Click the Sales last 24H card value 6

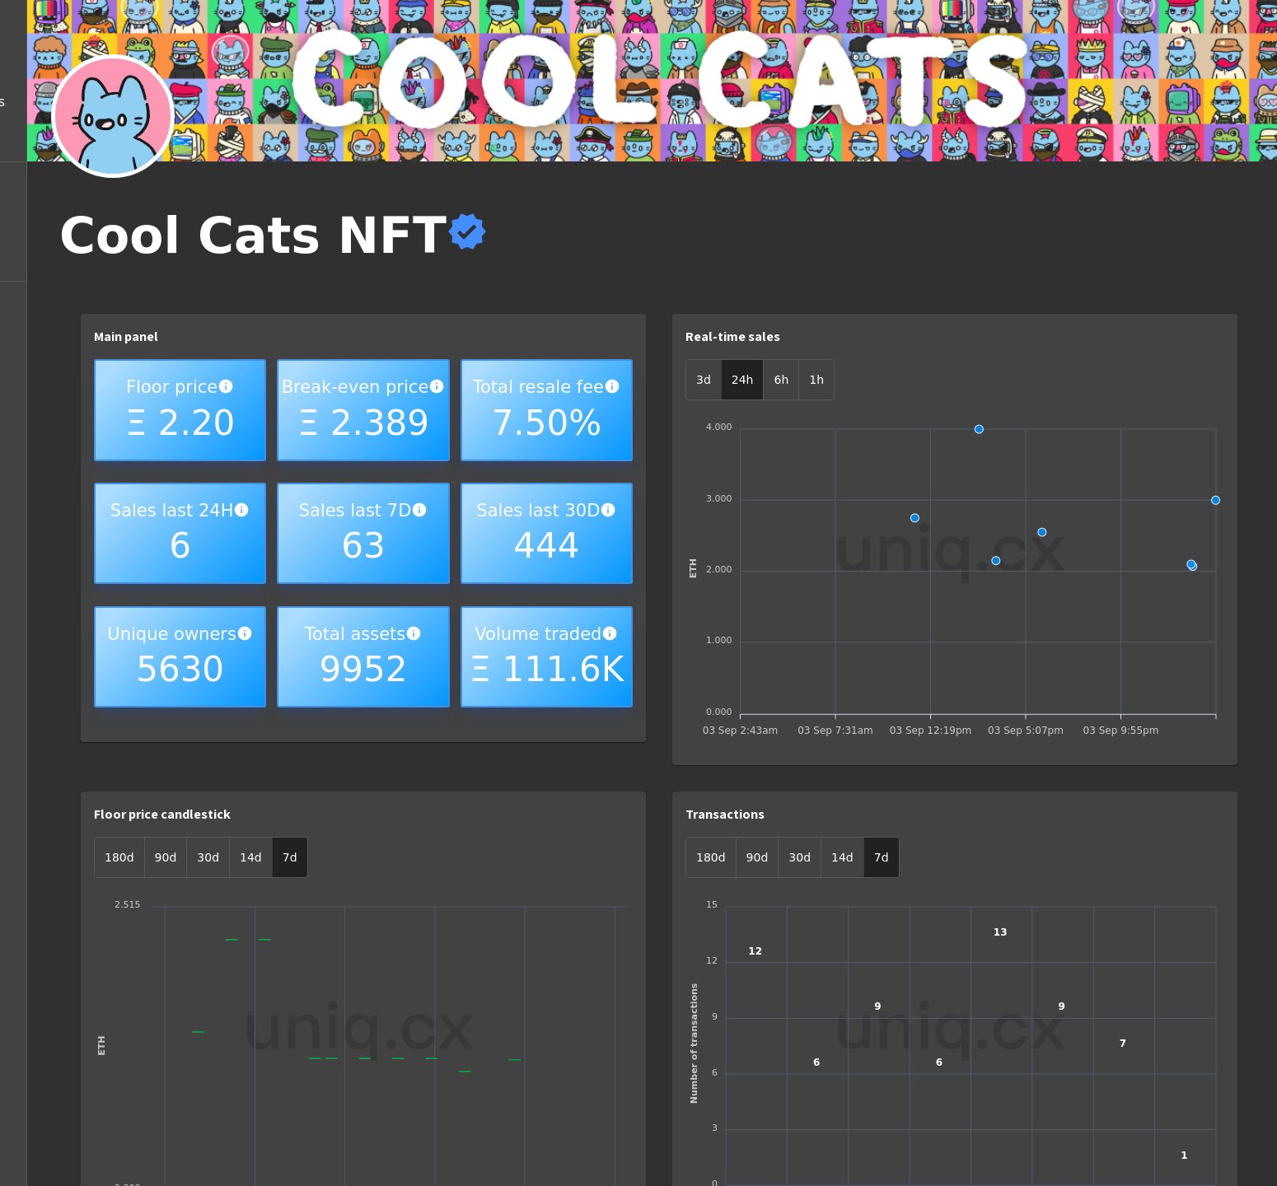coord(180,545)
